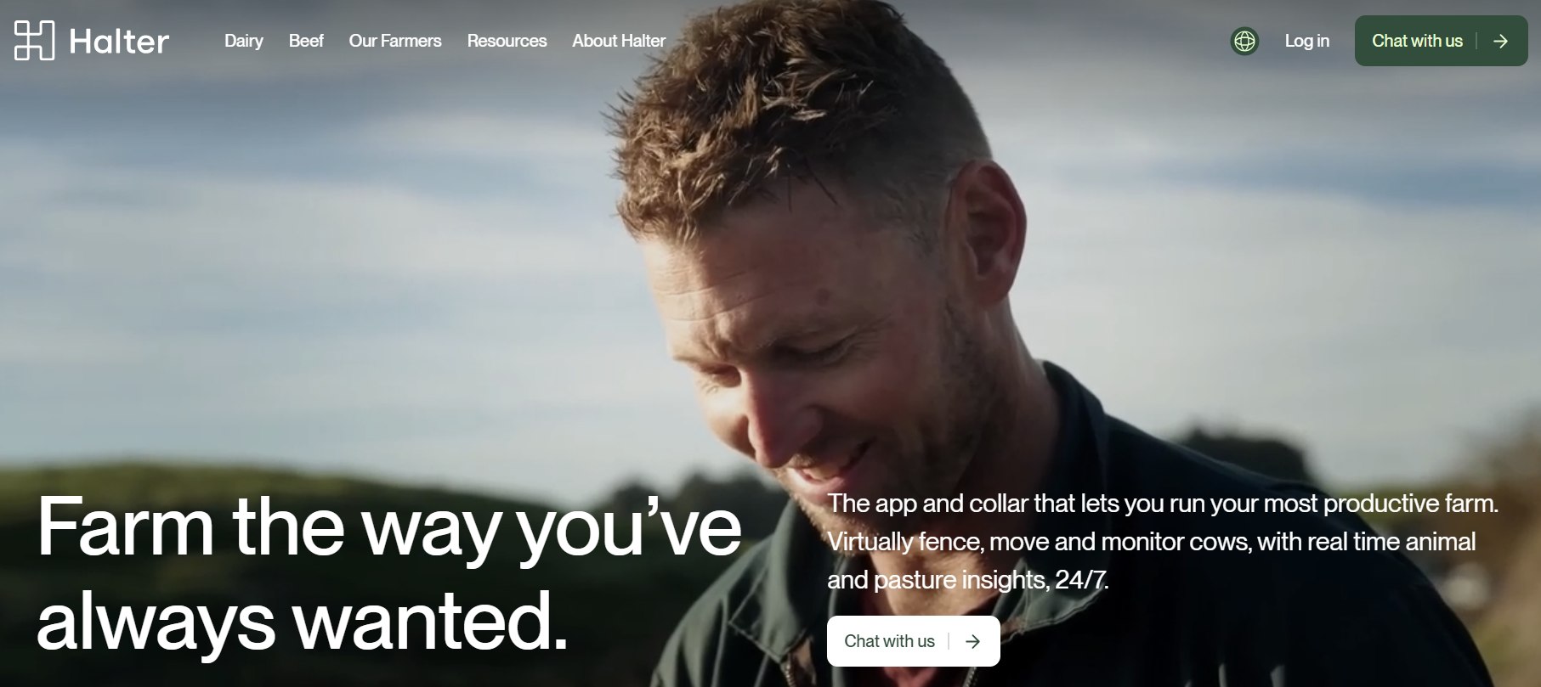The width and height of the screenshot is (1541, 687).
Task: Go to the Our Farmers page
Action: [x=395, y=41]
